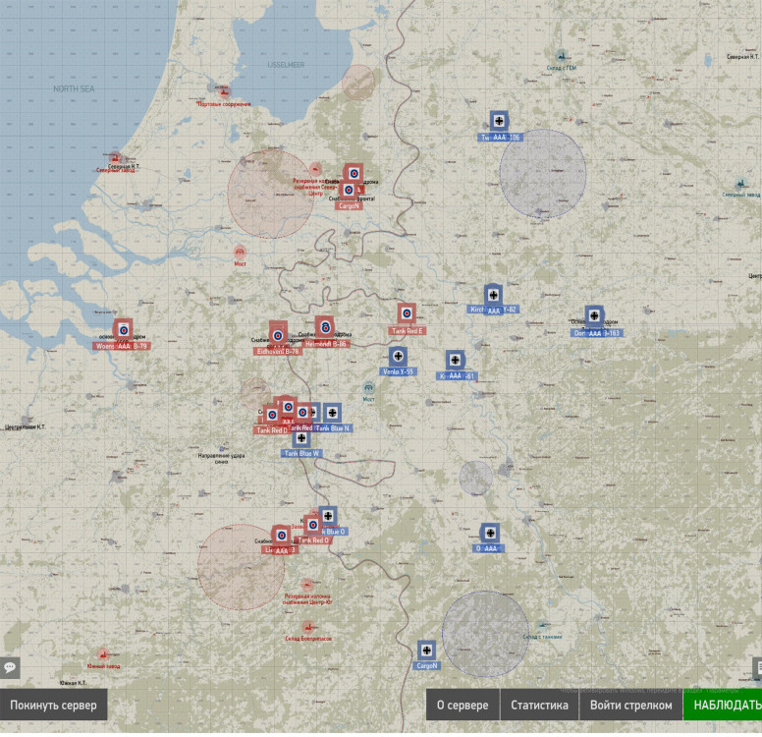Click the Резервная колонна снабжения Центр-Юг icon
The height and width of the screenshot is (737, 762).
click(x=306, y=585)
